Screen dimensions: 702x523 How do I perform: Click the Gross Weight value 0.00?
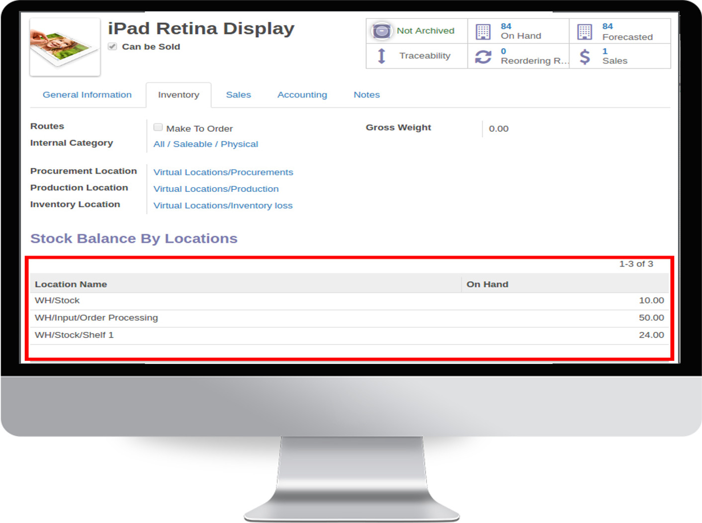(x=499, y=129)
